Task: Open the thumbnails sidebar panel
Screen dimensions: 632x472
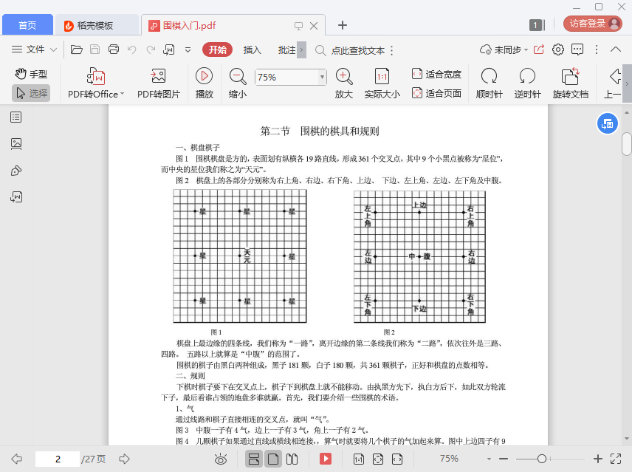Action: click(16, 144)
